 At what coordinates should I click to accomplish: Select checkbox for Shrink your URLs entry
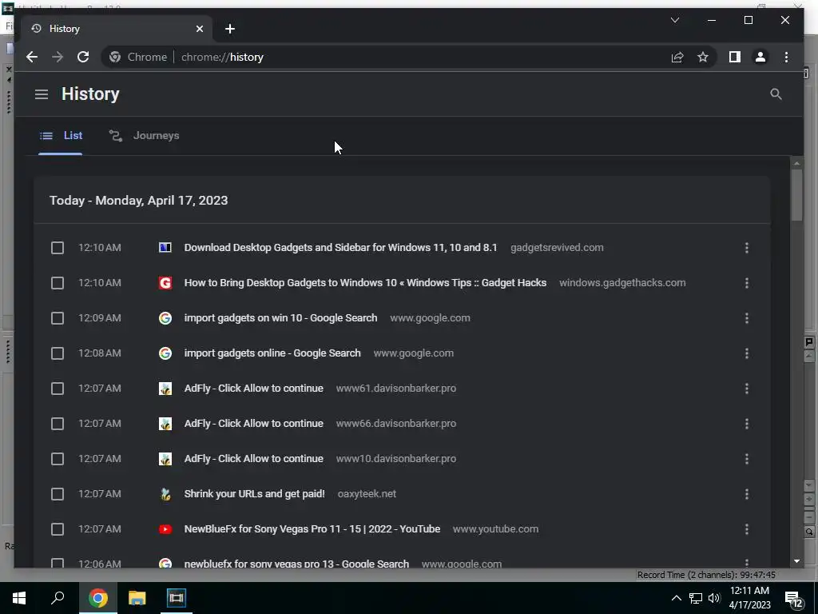point(58,494)
